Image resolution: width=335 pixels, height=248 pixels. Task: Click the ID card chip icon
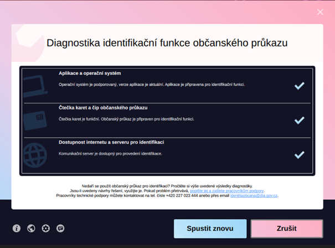coord(35,120)
